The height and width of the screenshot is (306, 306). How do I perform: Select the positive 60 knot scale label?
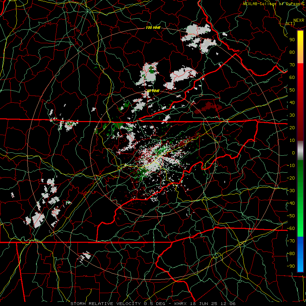click(292, 77)
